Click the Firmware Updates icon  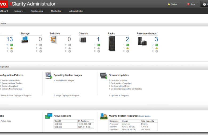[104, 76]
